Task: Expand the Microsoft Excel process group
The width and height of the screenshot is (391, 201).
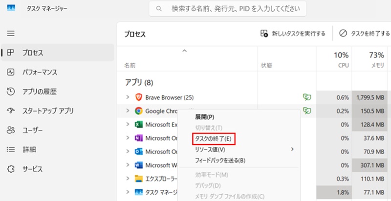Action: click(128, 125)
